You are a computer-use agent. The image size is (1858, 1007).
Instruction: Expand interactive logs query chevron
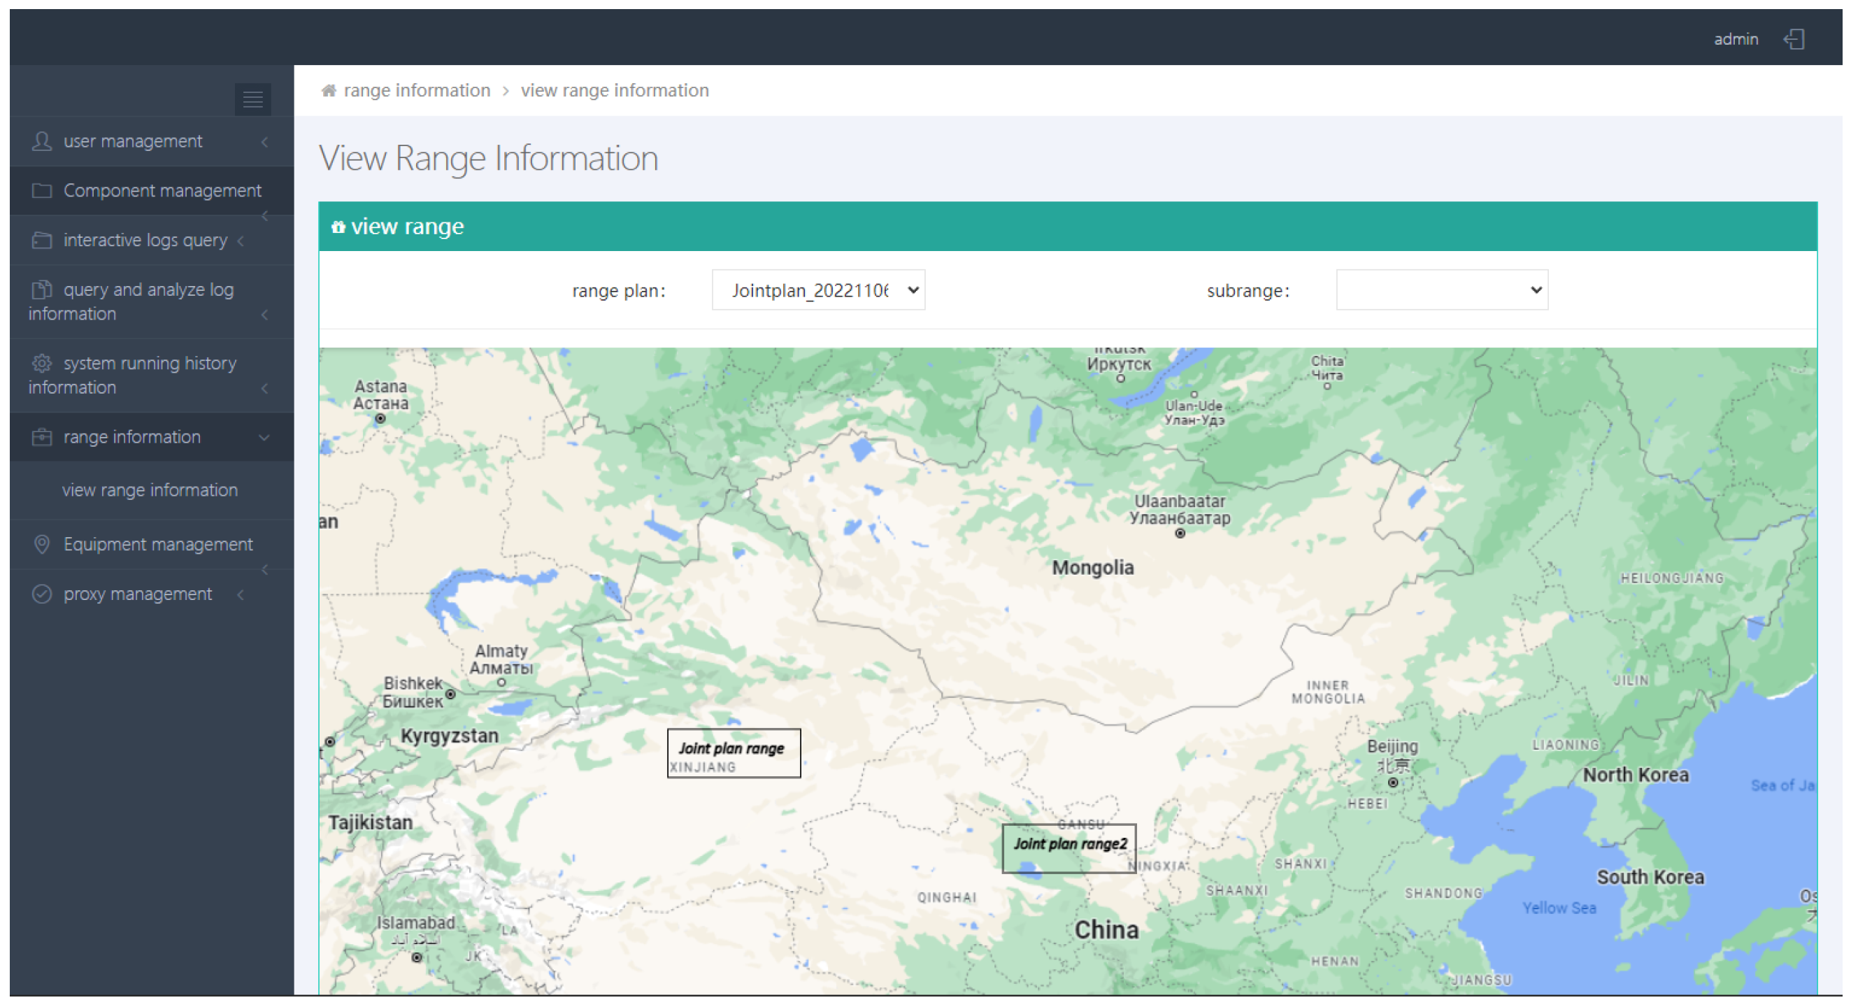tap(241, 241)
